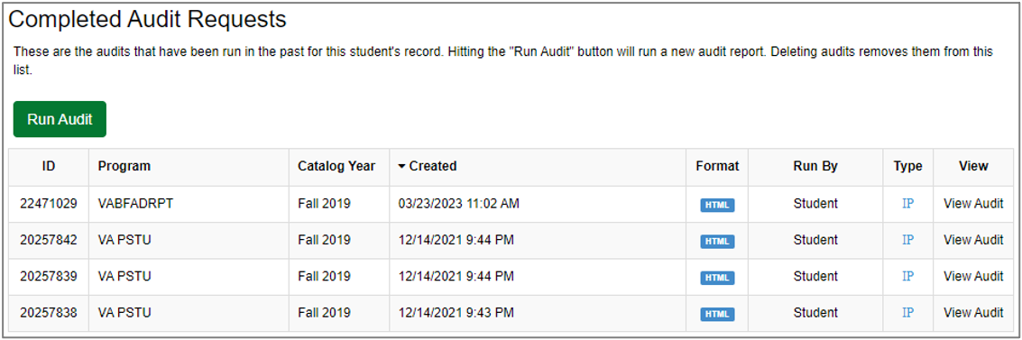Open the IP type link for audit 20257842
Image resolution: width=1022 pixels, height=340 pixels.
tap(908, 240)
